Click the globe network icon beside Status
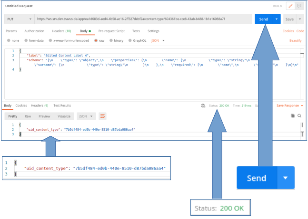This screenshot has width=308, height=219. point(203,105)
